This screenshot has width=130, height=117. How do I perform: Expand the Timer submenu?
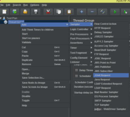[x=81, y=48]
